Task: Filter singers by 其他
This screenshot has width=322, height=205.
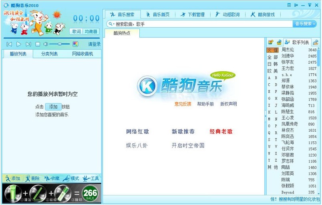Action: click(272, 167)
